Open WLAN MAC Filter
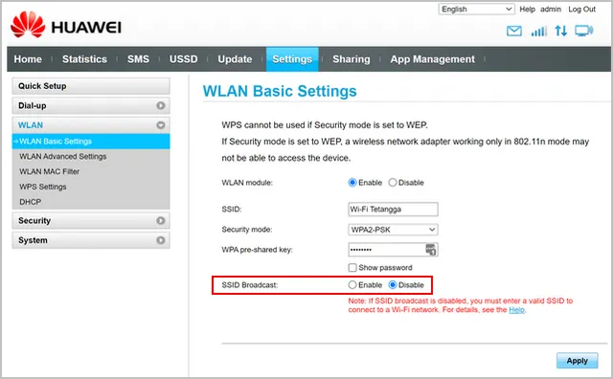 [x=49, y=171]
